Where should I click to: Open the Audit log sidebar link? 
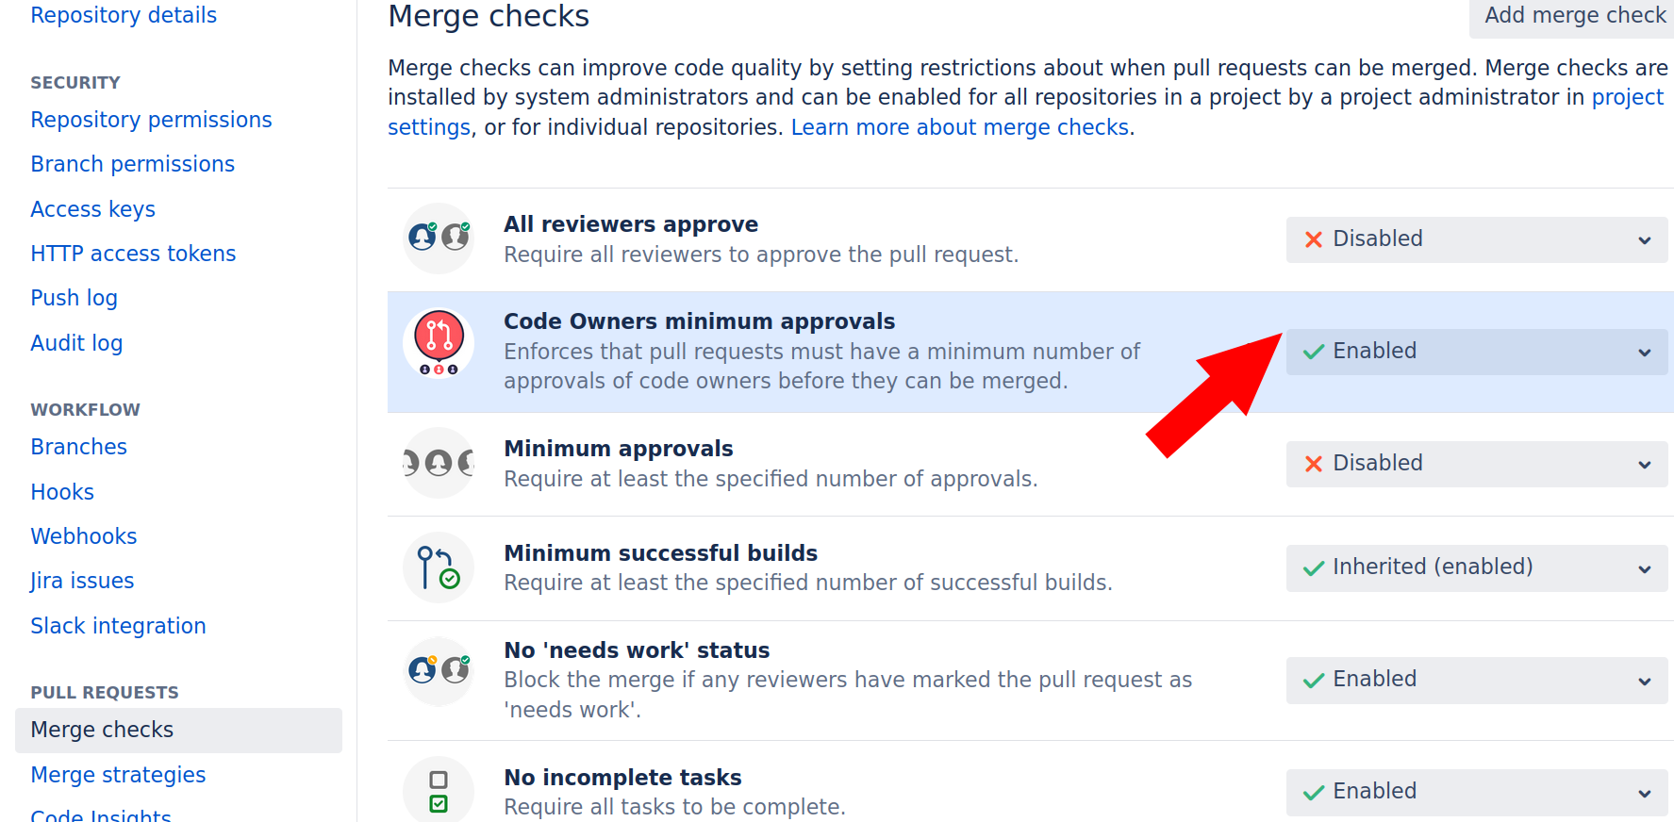(x=76, y=343)
